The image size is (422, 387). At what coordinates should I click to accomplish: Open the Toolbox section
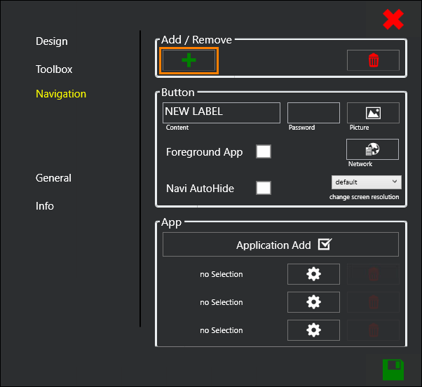pyautogui.click(x=54, y=69)
